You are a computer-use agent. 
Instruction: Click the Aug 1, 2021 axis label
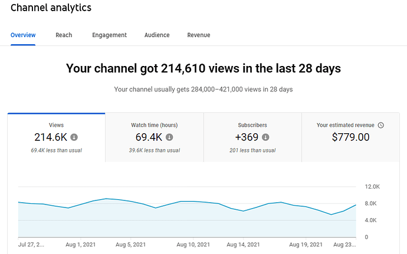80,245
